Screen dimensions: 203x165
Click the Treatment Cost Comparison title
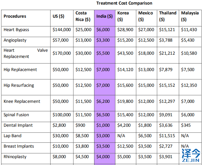pyautogui.click(x=124, y=3)
